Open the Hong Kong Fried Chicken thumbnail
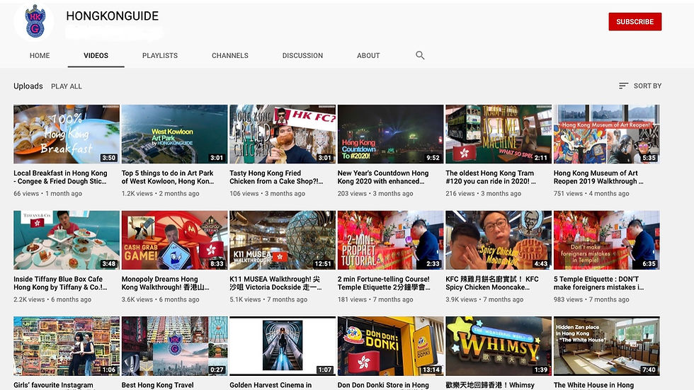The height and width of the screenshot is (390, 694). click(x=283, y=134)
